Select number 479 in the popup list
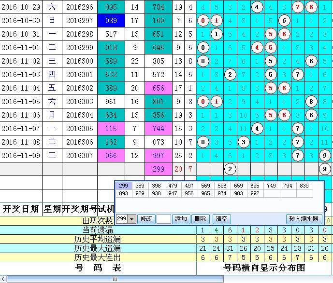This screenshot has height=283, width=333. click(173, 186)
